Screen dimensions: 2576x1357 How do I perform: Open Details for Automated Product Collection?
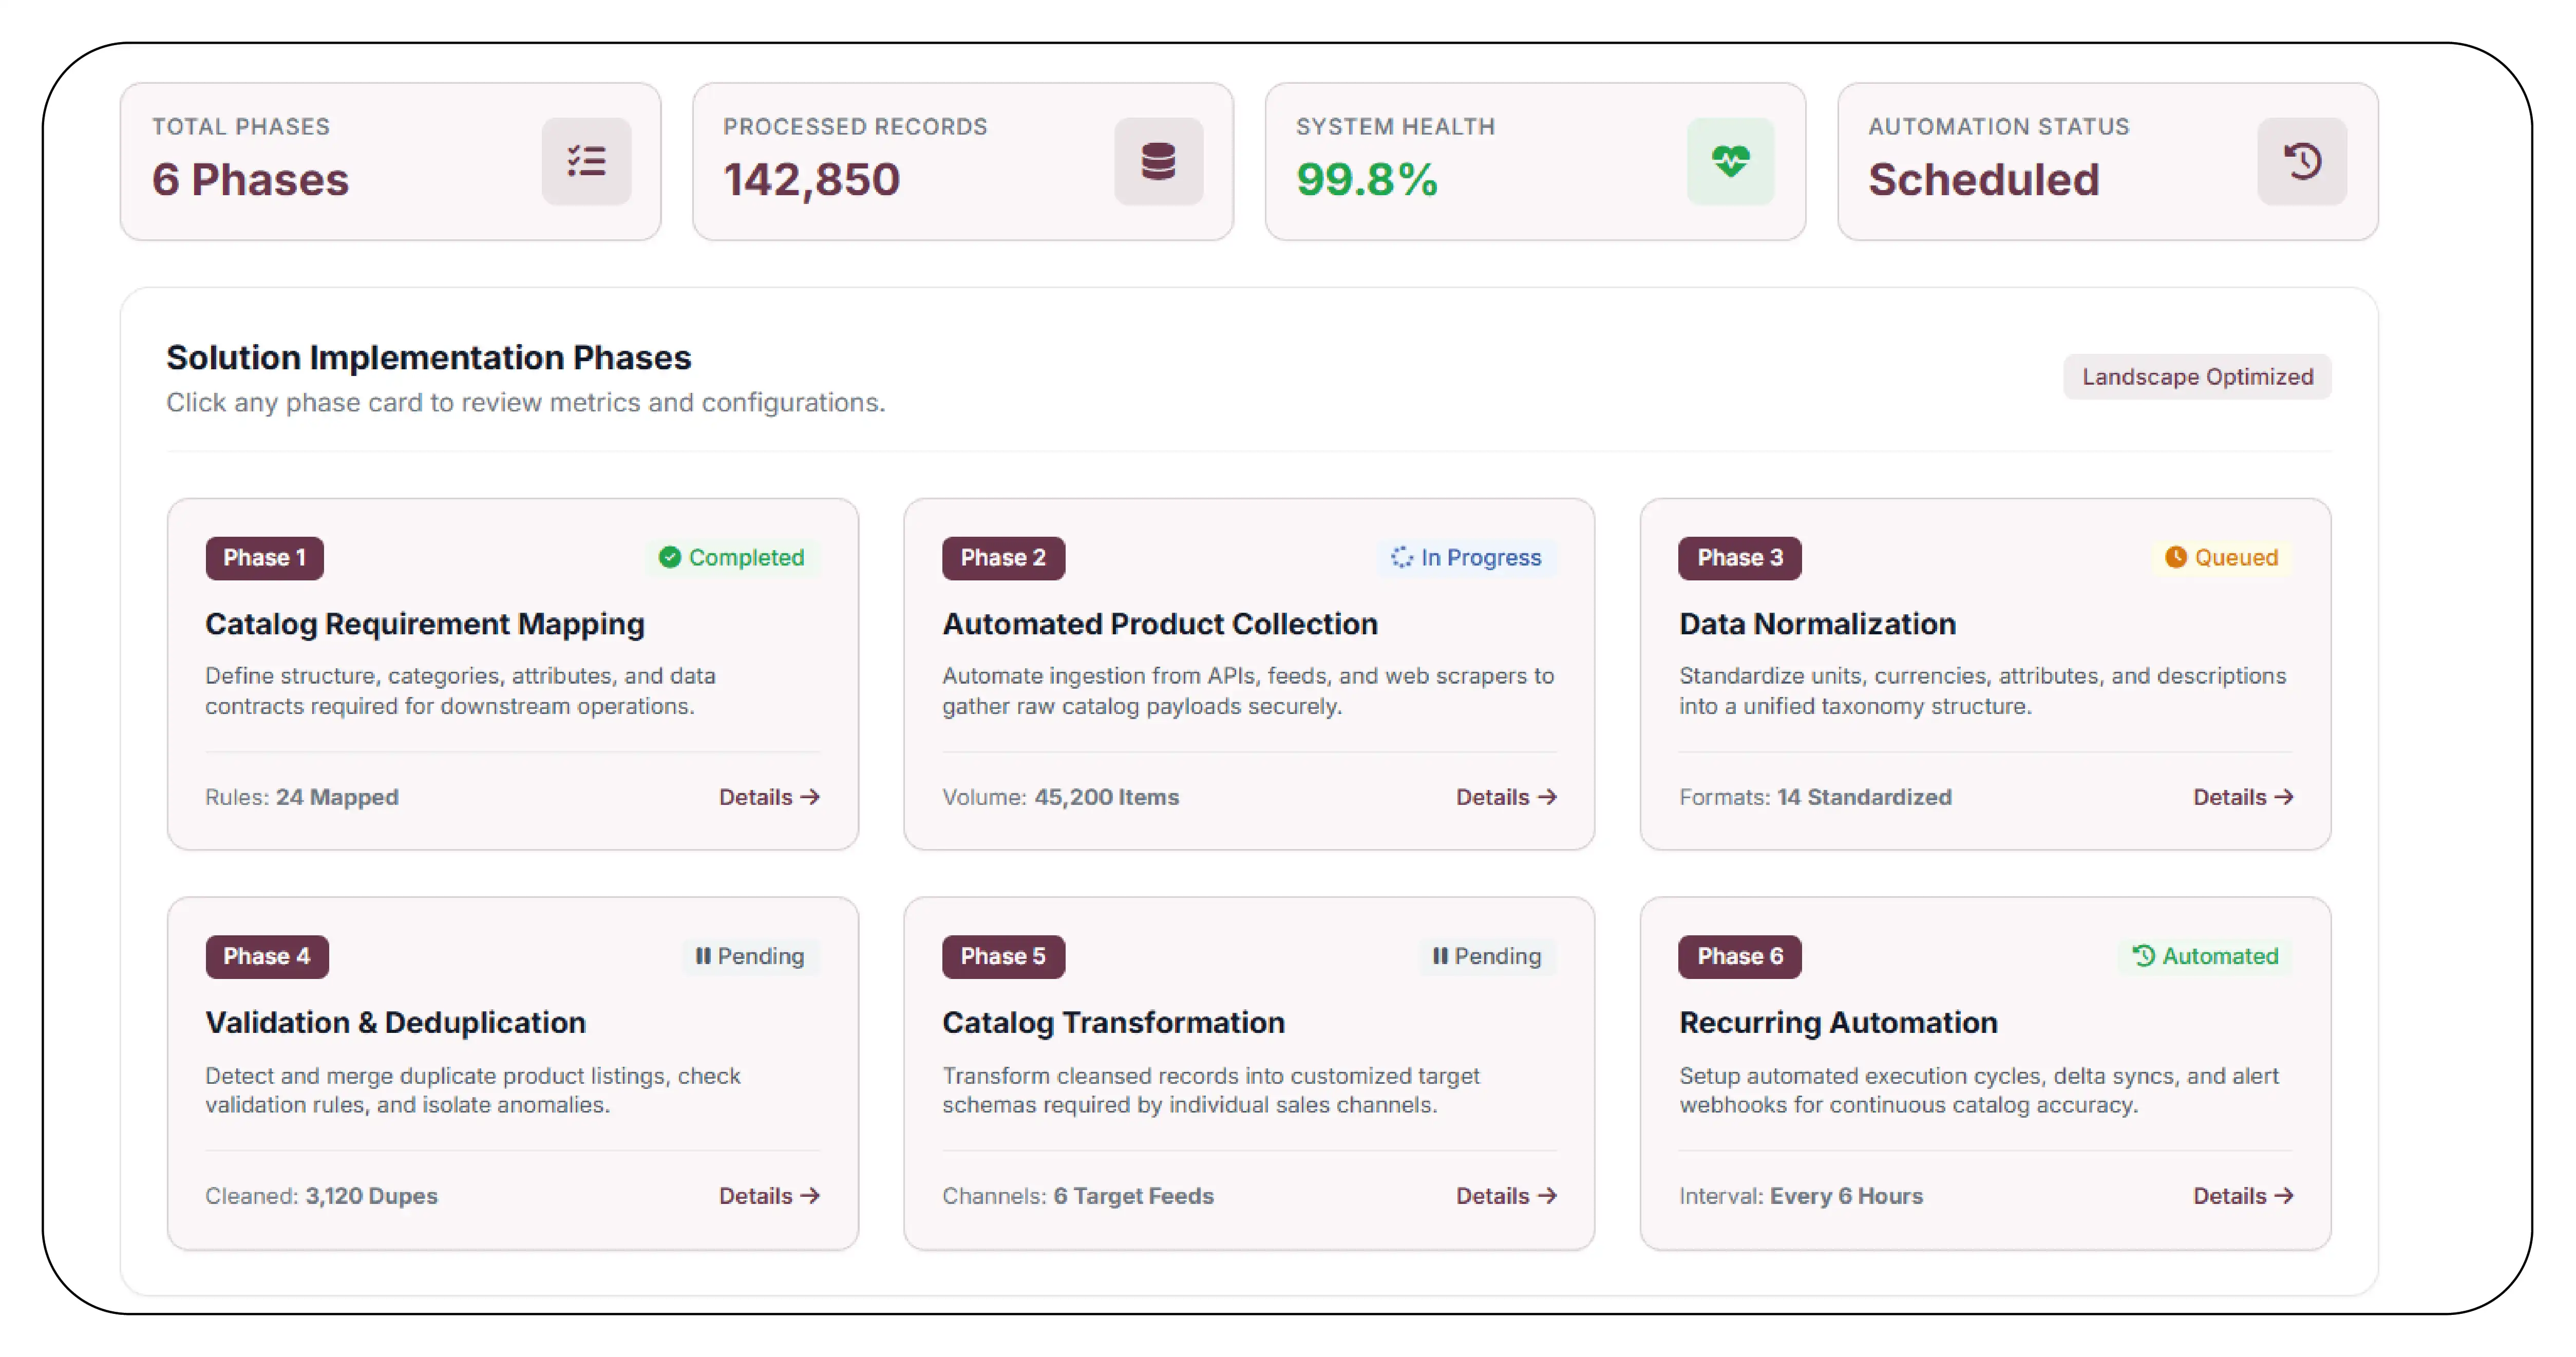coord(1506,797)
